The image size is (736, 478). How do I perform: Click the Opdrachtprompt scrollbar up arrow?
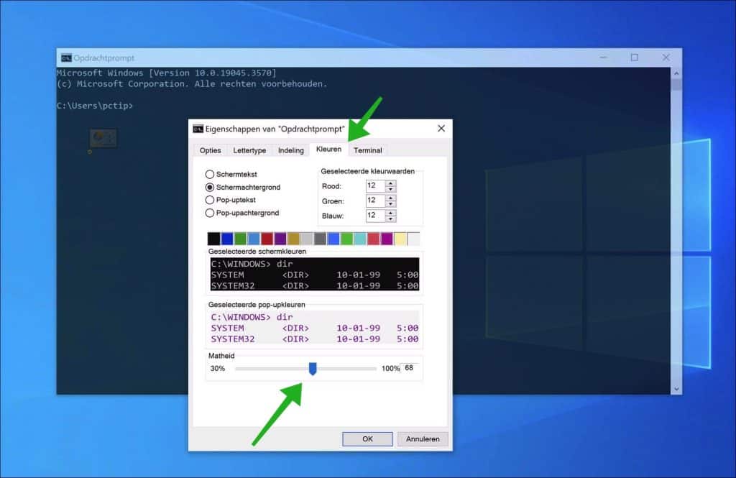[676, 73]
